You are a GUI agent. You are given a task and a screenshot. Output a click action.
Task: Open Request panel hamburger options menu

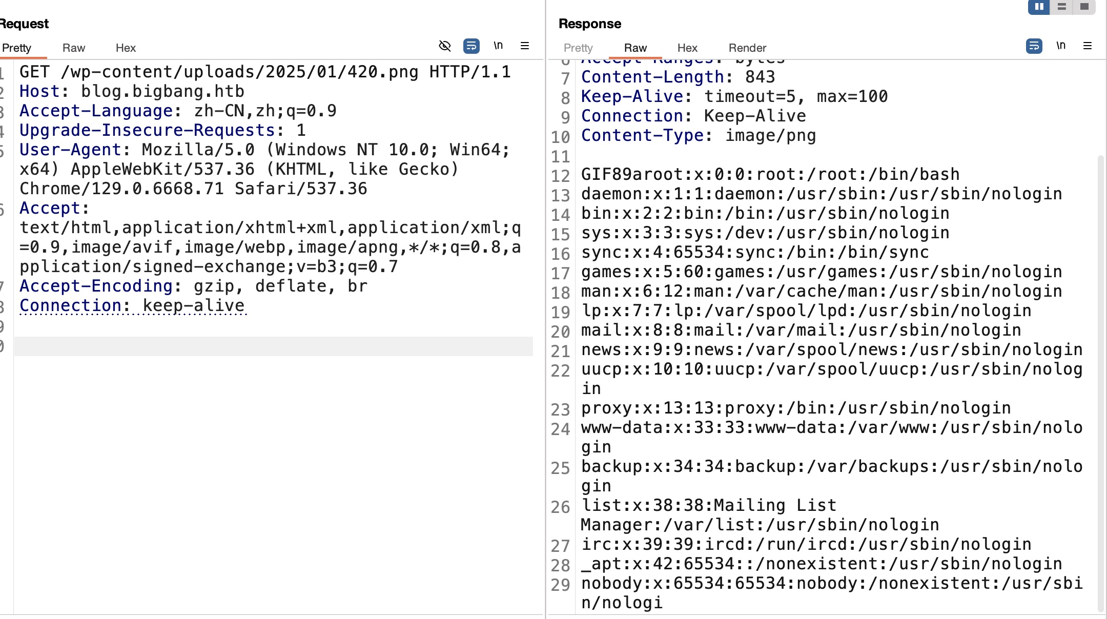click(525, 46)
